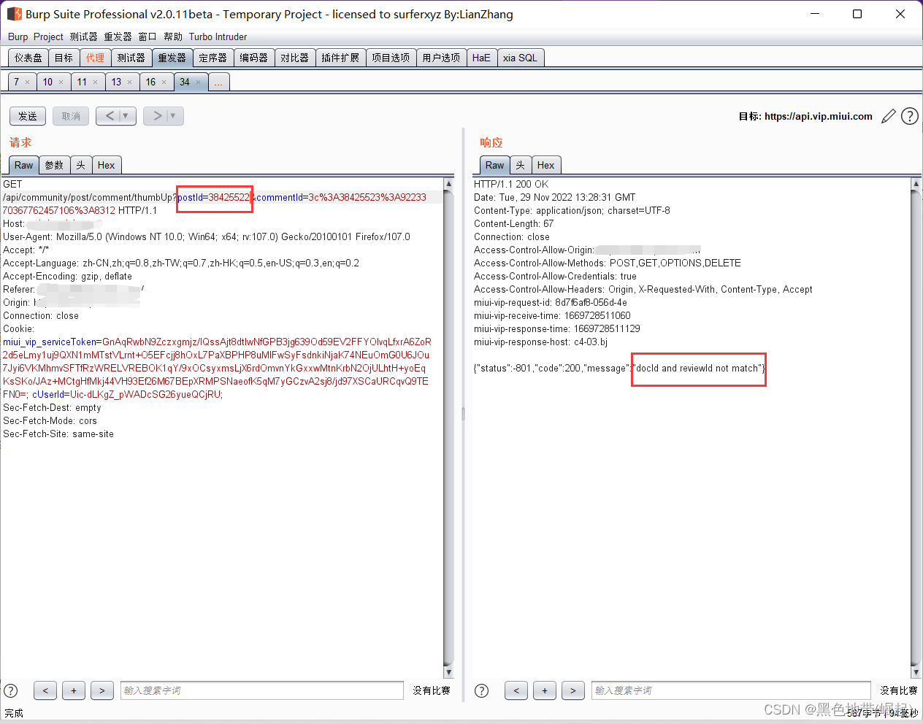Click the response search previous match button
The image size is (923, 724).
[516, 690]
